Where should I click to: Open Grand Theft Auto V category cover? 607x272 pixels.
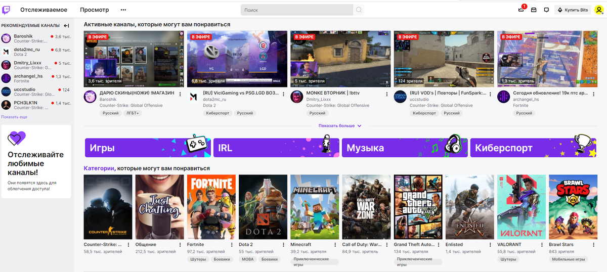click(418, 207)
